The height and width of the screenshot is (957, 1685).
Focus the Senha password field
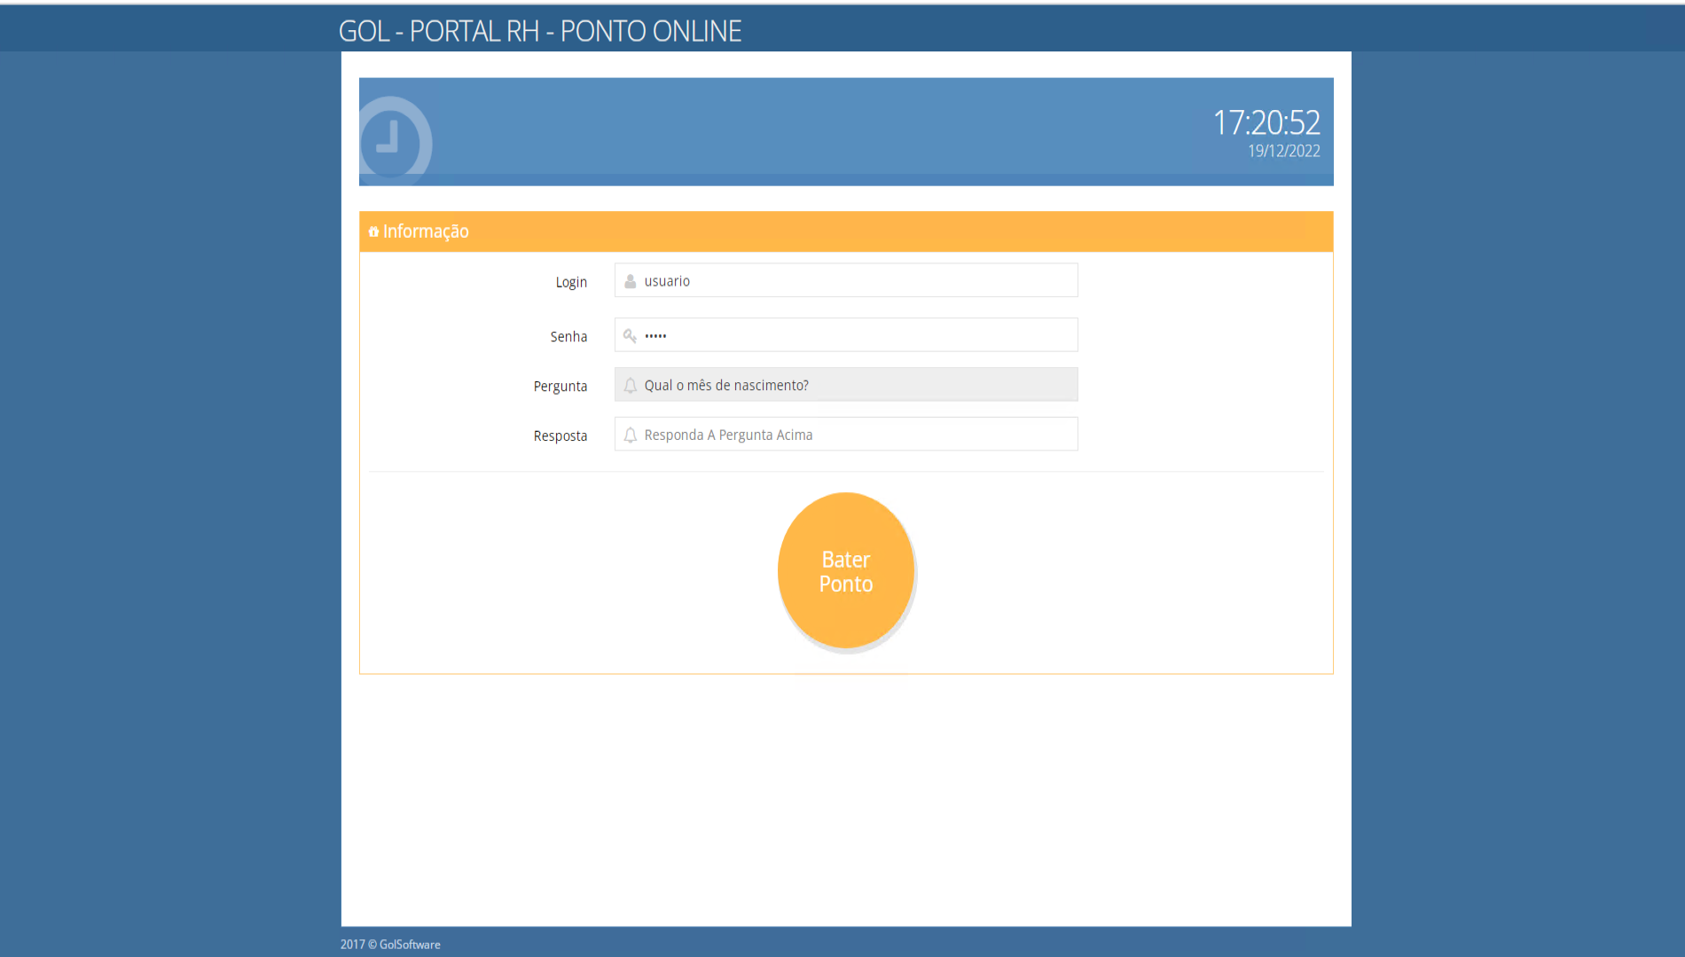pyautogui.click(x=846, y=335)
